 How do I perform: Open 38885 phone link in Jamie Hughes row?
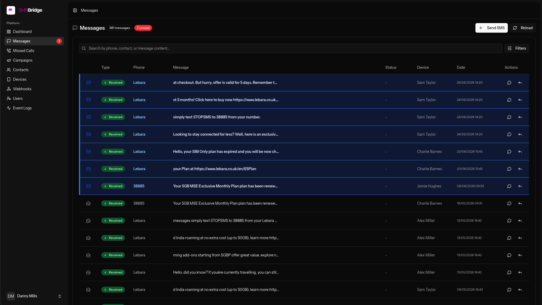(x=139, y=186)
